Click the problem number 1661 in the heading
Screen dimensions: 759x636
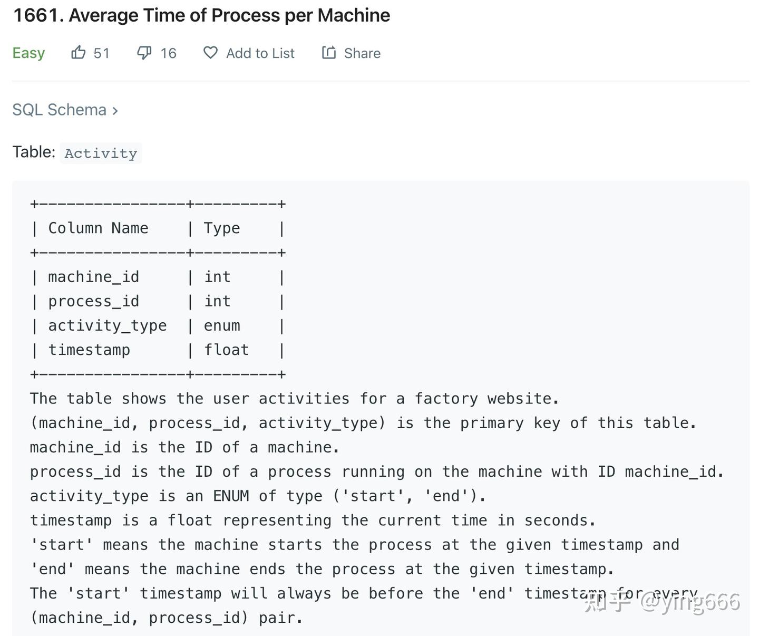(33, 15)
